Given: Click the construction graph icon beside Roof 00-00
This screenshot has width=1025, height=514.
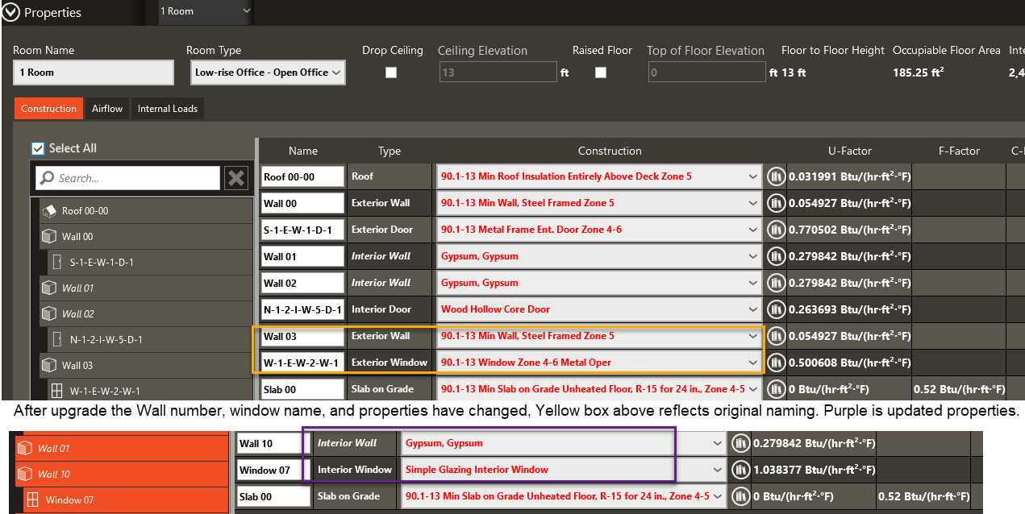Looking at the screenshot, I should pyautogui.click(x=776, y=176).
